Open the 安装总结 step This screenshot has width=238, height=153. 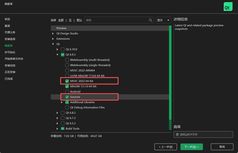[x=10, y=65]
